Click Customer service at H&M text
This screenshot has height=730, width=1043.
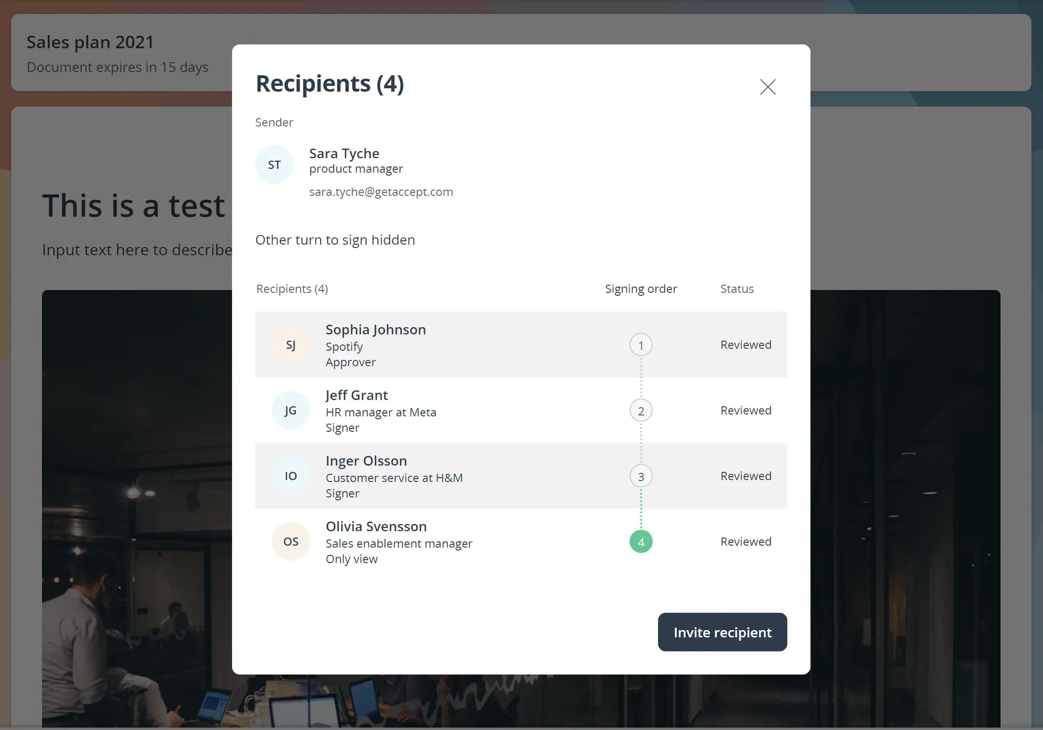[394, 478]
